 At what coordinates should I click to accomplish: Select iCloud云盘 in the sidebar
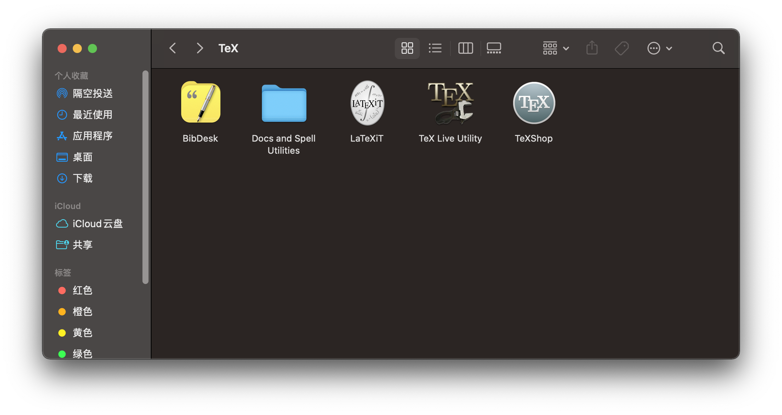point(97,224)
